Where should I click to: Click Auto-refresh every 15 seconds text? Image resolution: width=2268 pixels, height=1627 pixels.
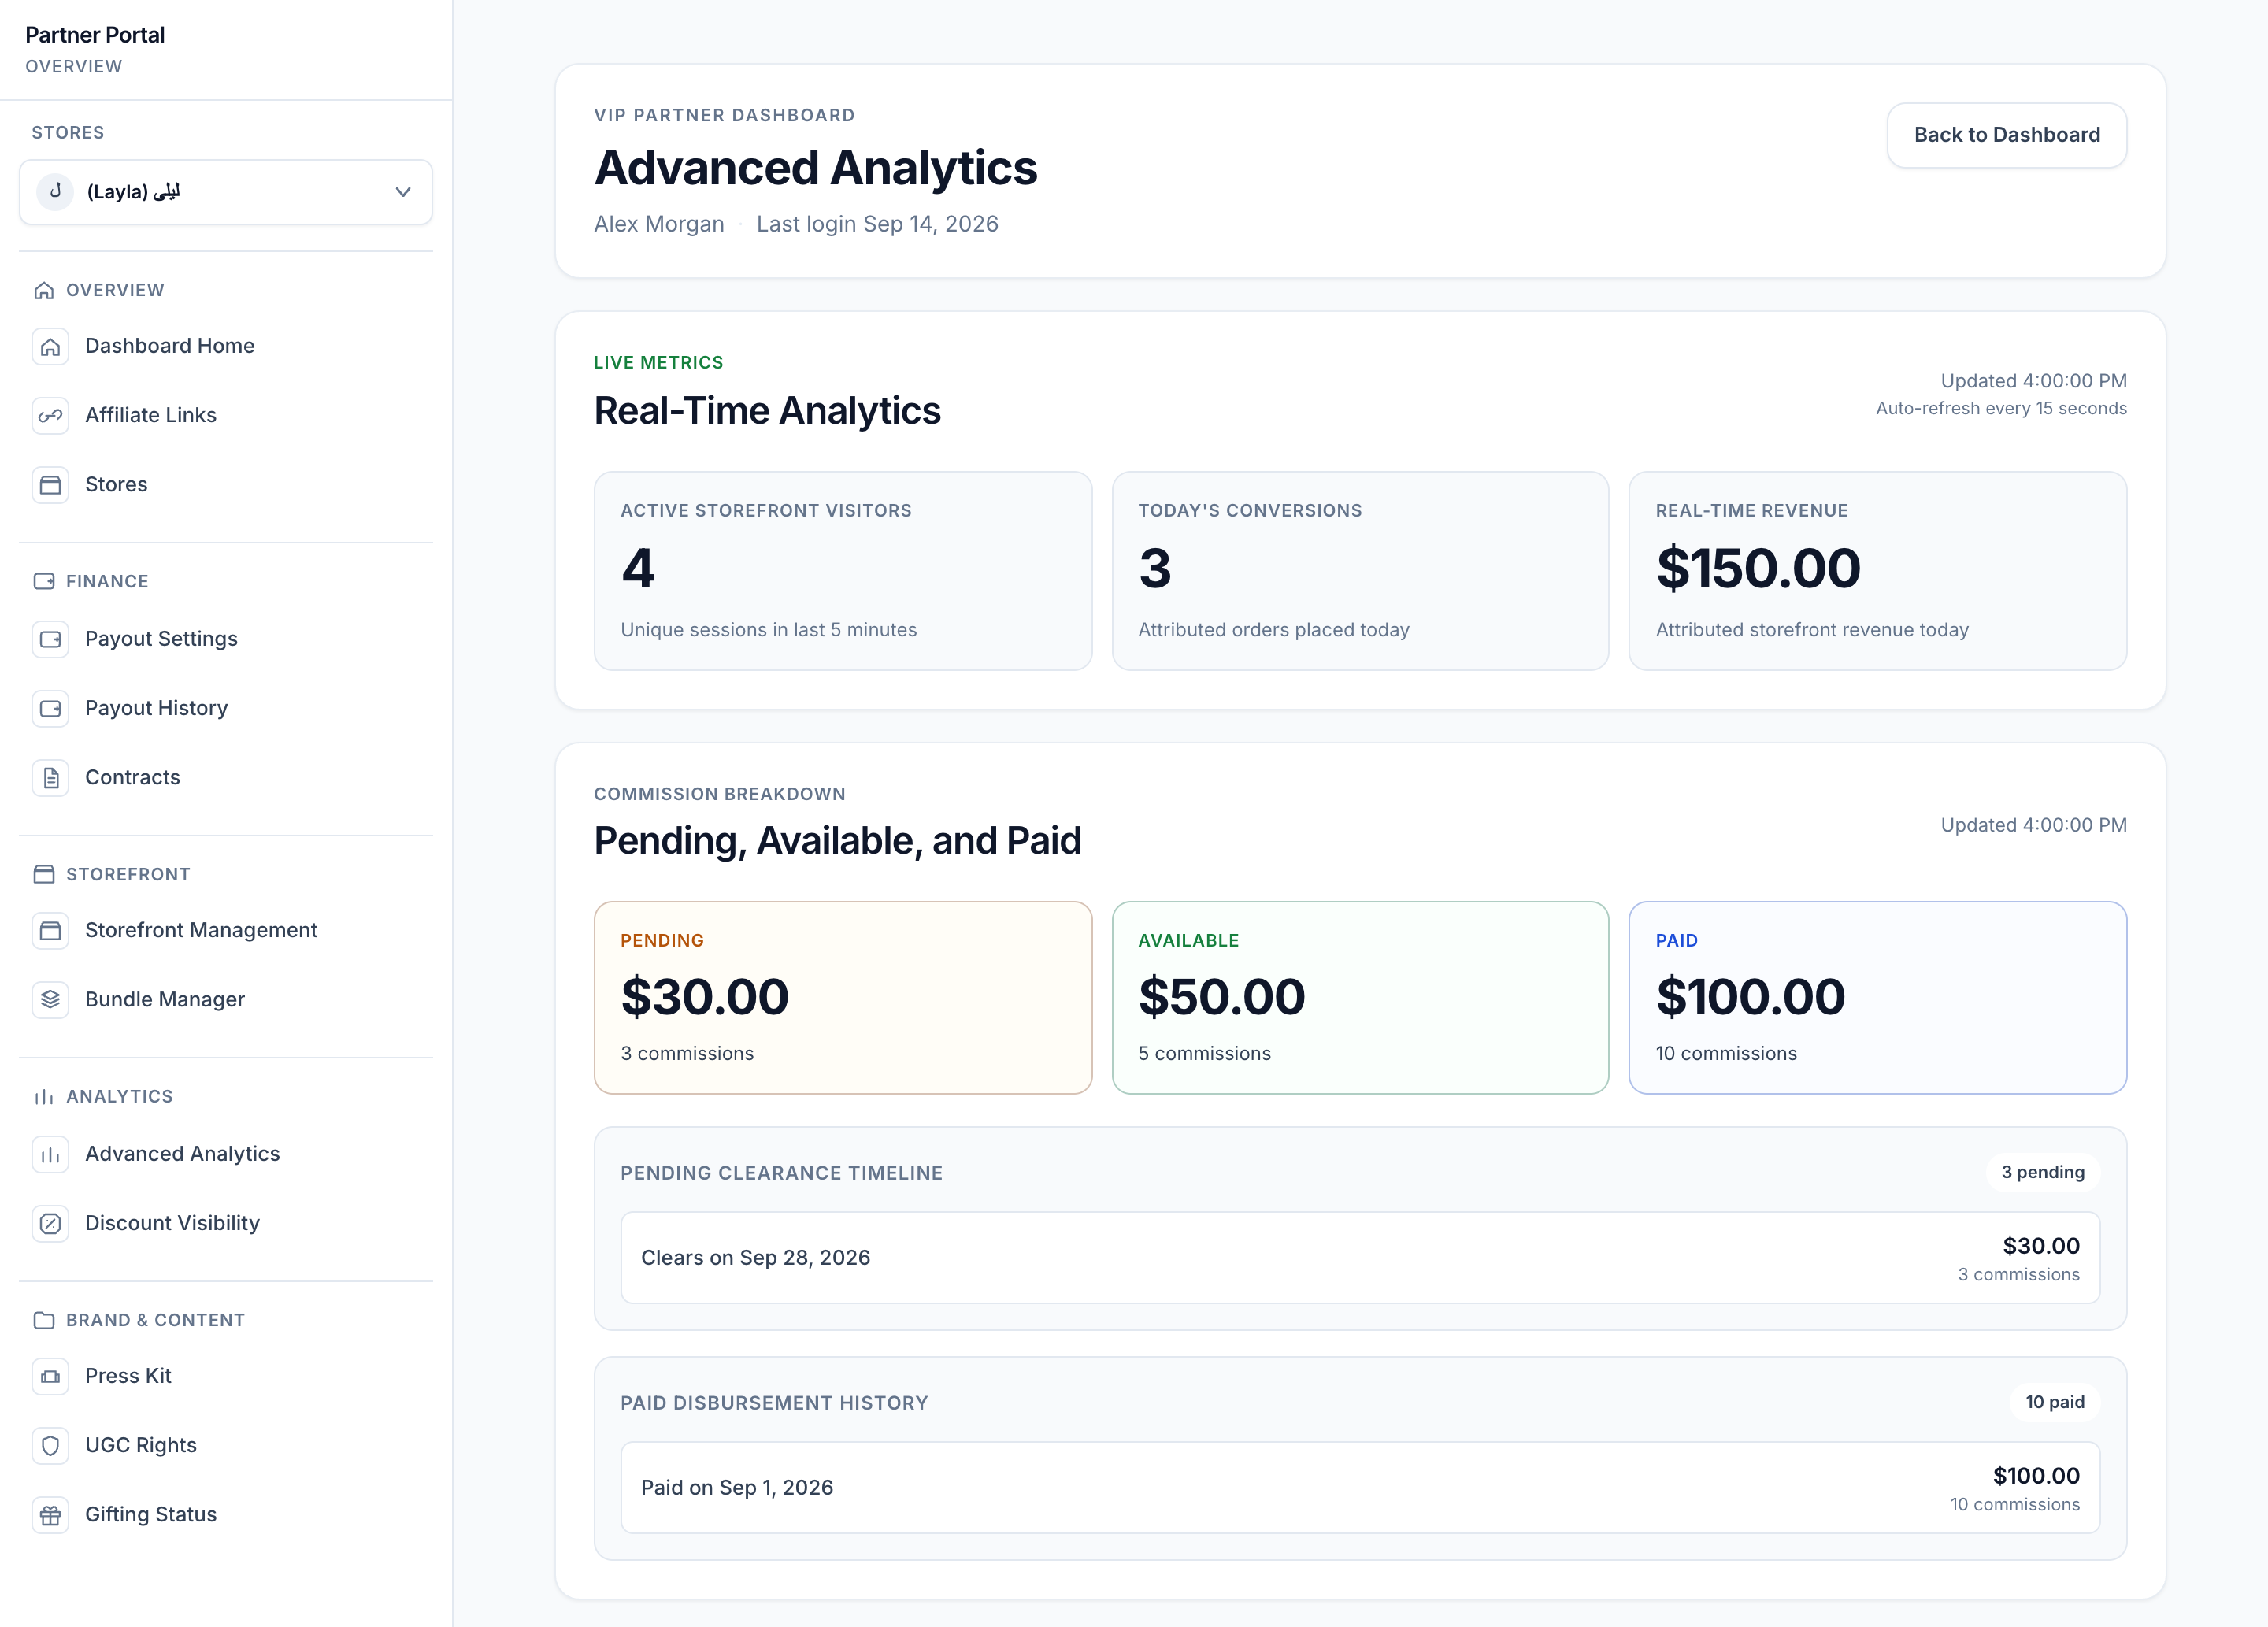click(x=2001, y=408)
